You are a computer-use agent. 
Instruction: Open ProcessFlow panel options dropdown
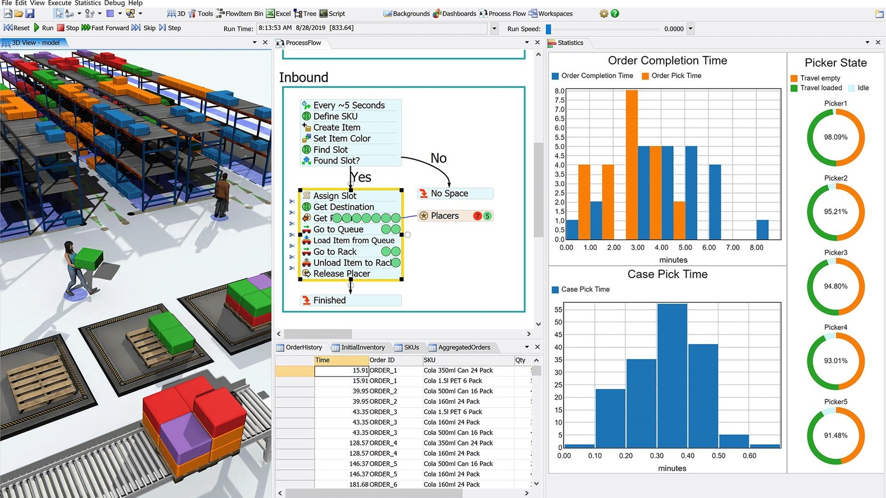coord(527,42)
